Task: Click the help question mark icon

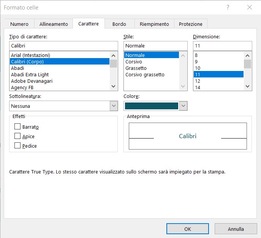Action: pyautogui.click(x=228, y=8)
